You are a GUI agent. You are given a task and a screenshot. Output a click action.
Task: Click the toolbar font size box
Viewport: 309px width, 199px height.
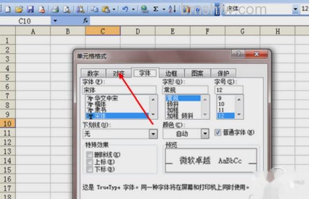pyautogui.click(x=305, y=9)
